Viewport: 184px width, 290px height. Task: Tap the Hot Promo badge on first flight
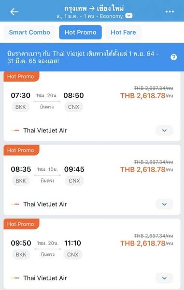(x=21, y=76)
